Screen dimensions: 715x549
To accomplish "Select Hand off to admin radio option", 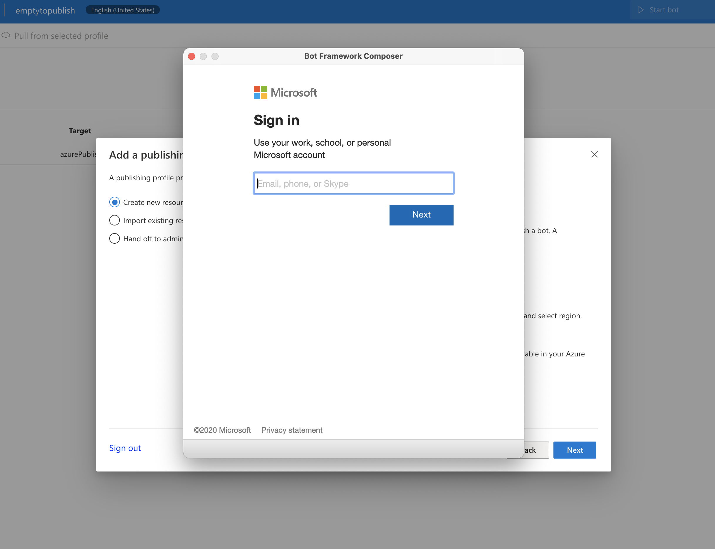I will coord(115,239).
